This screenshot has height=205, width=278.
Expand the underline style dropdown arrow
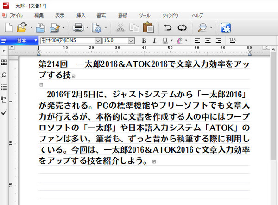[171, 41]
